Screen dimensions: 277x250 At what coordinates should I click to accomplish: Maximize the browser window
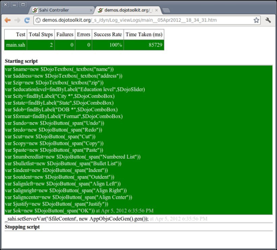point(23,5)
